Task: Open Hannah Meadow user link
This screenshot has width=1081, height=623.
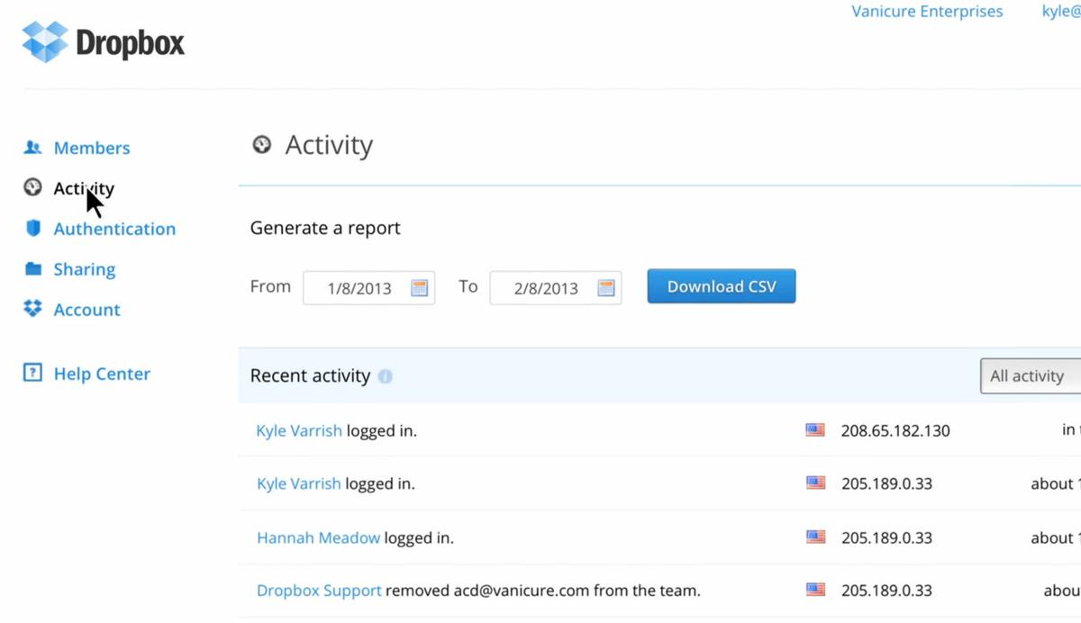Action: (319, 537)
